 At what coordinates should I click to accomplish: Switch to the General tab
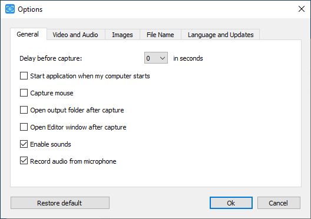point(28,34)
